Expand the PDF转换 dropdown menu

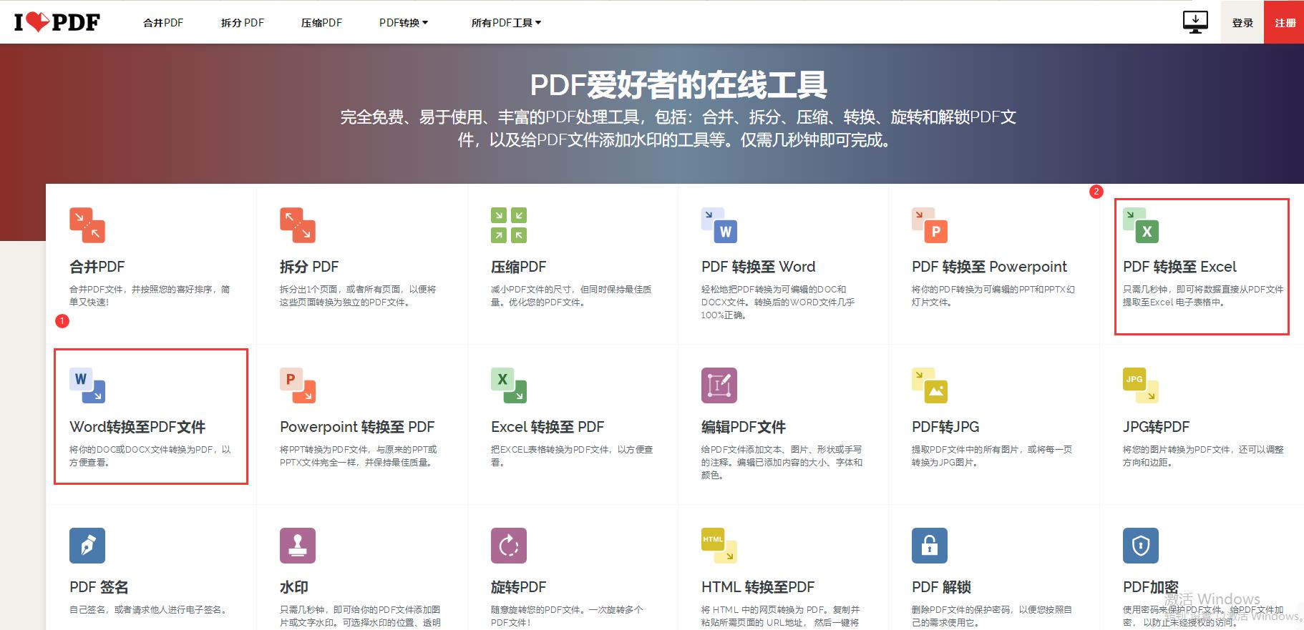404,23
